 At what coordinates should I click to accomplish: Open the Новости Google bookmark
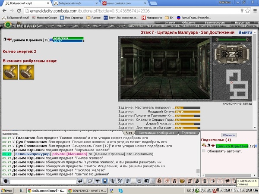(x=44, y=18)
